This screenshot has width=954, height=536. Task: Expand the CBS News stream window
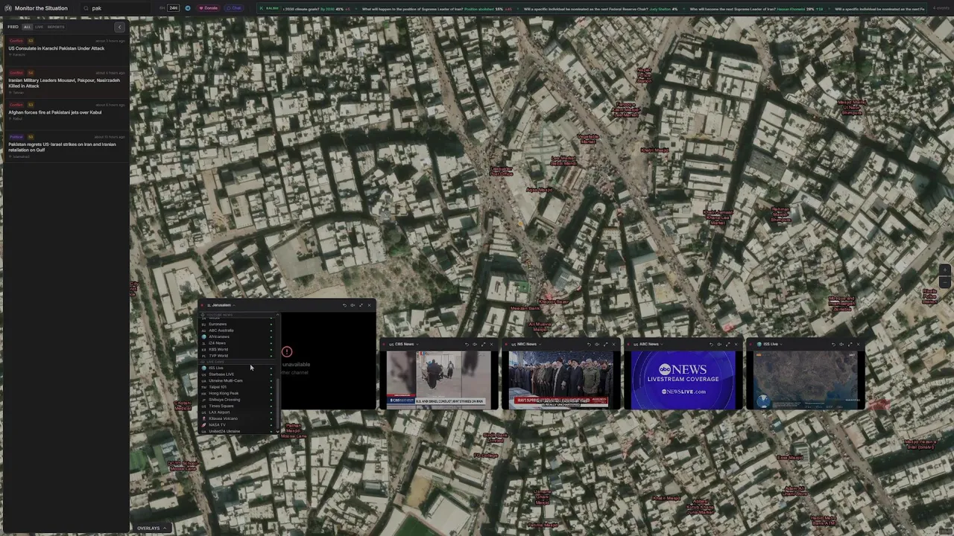483,344
